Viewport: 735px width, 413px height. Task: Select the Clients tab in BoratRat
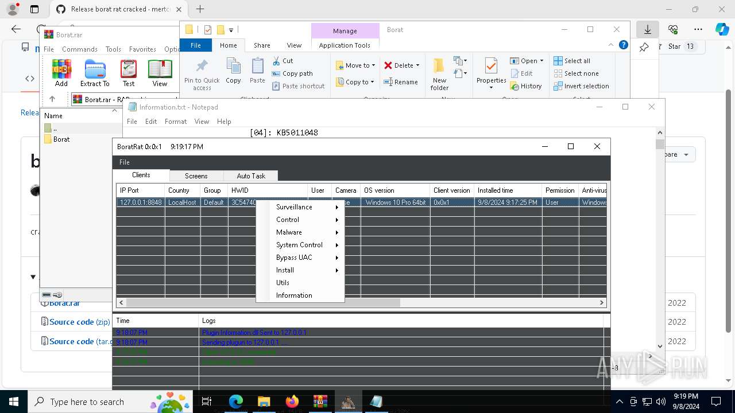[x=141, y=175]
